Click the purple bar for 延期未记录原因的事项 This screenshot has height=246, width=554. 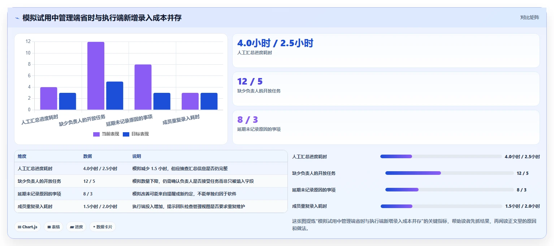[143, 87]
